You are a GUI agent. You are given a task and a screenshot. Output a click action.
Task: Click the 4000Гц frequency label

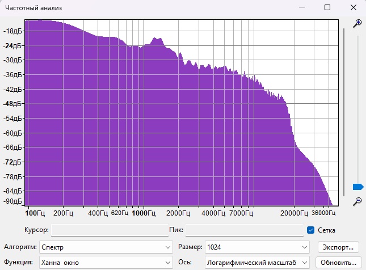point(213,213)
